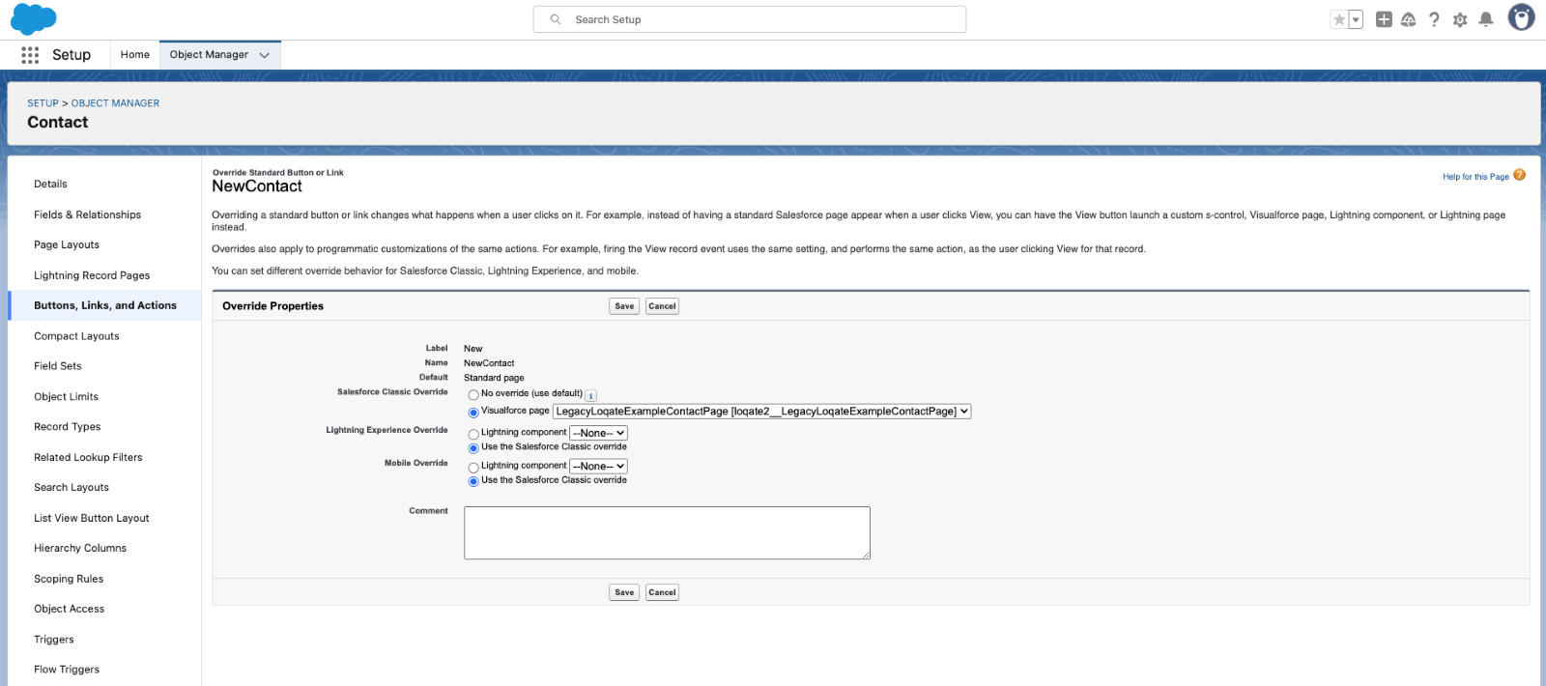Viewport: 1546px width, 686px height.
Task: Open Field Sets in the sidebar
Action: tap(58, 366)
